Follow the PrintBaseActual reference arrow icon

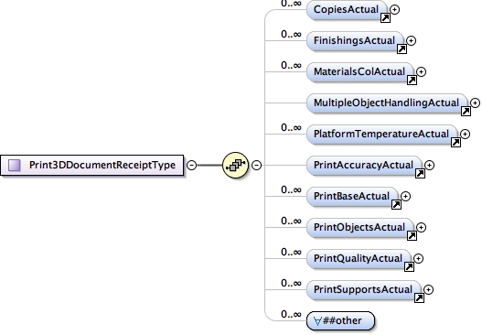(x=396, y=204)
